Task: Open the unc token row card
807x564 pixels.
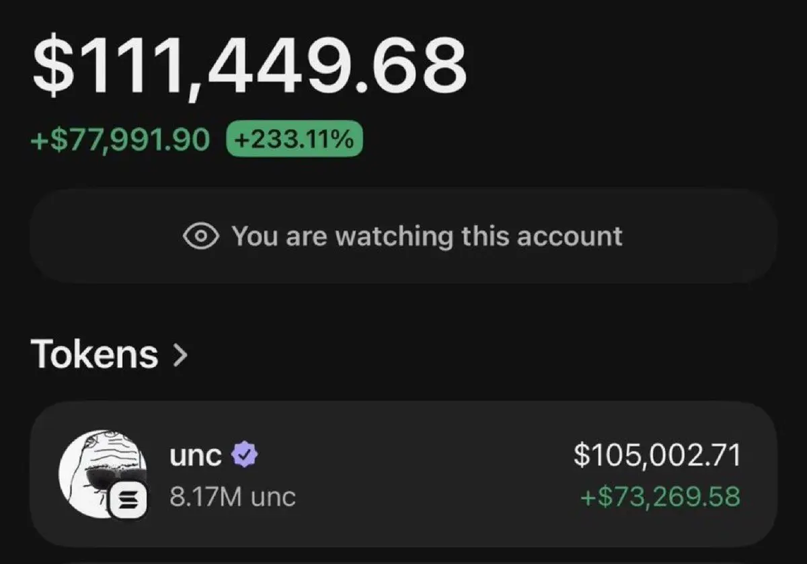Action: click(x=403, y=474)
